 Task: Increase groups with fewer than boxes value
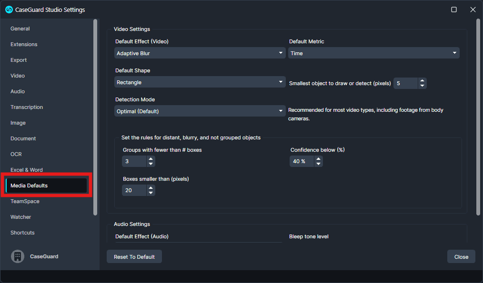[151, 159]
